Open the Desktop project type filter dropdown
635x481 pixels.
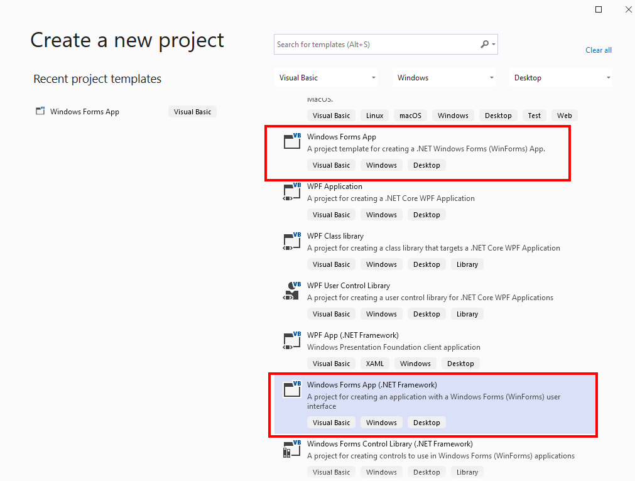click(x=561, y=78)
